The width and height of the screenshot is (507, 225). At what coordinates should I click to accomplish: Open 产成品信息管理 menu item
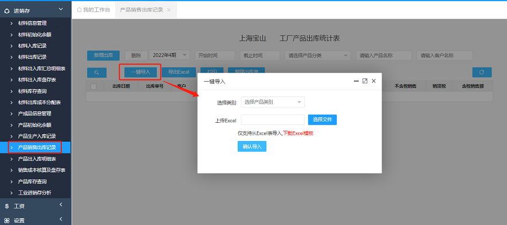(x=36, y=114)
